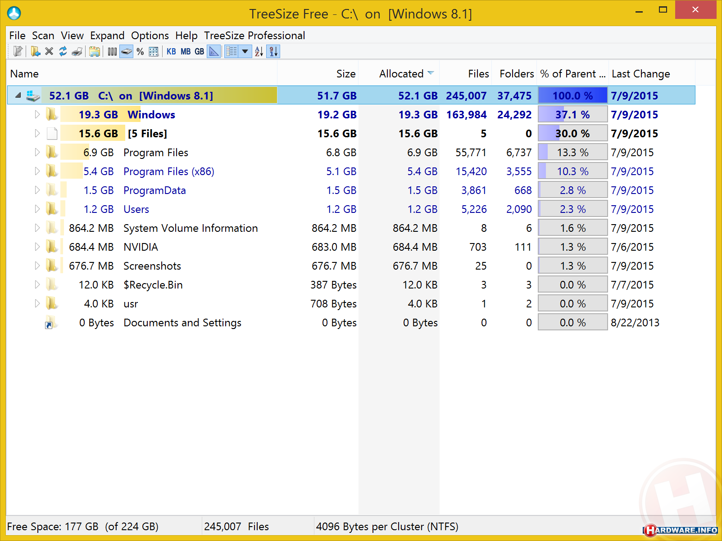Open the TreeSize Professional menu
The image size is (722, 541).
click(x=254, y=36)
